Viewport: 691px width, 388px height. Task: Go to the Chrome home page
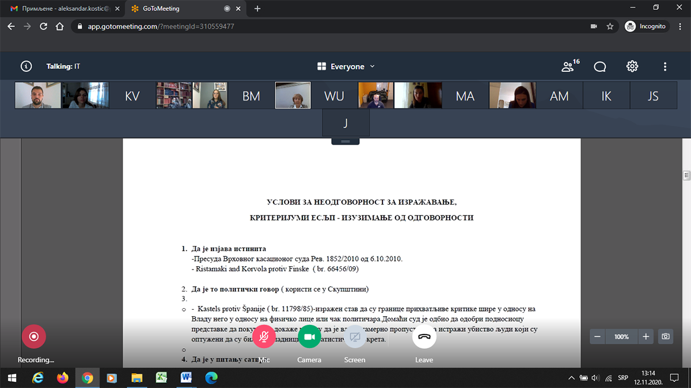tap(59, 26)
